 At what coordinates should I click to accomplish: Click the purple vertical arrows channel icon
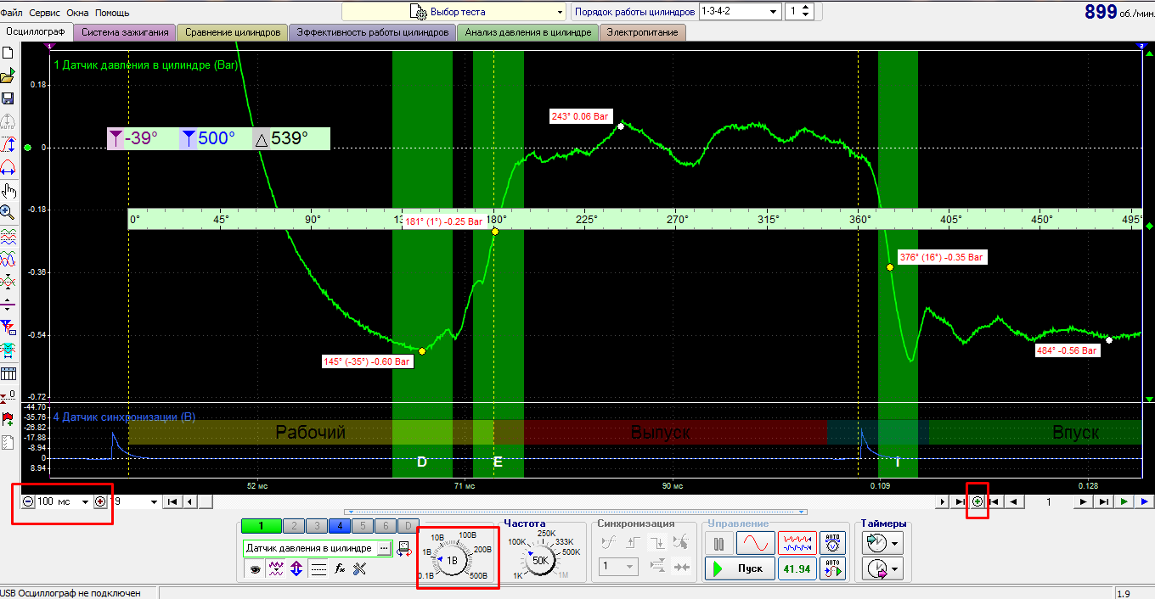(x=296, y=570)
